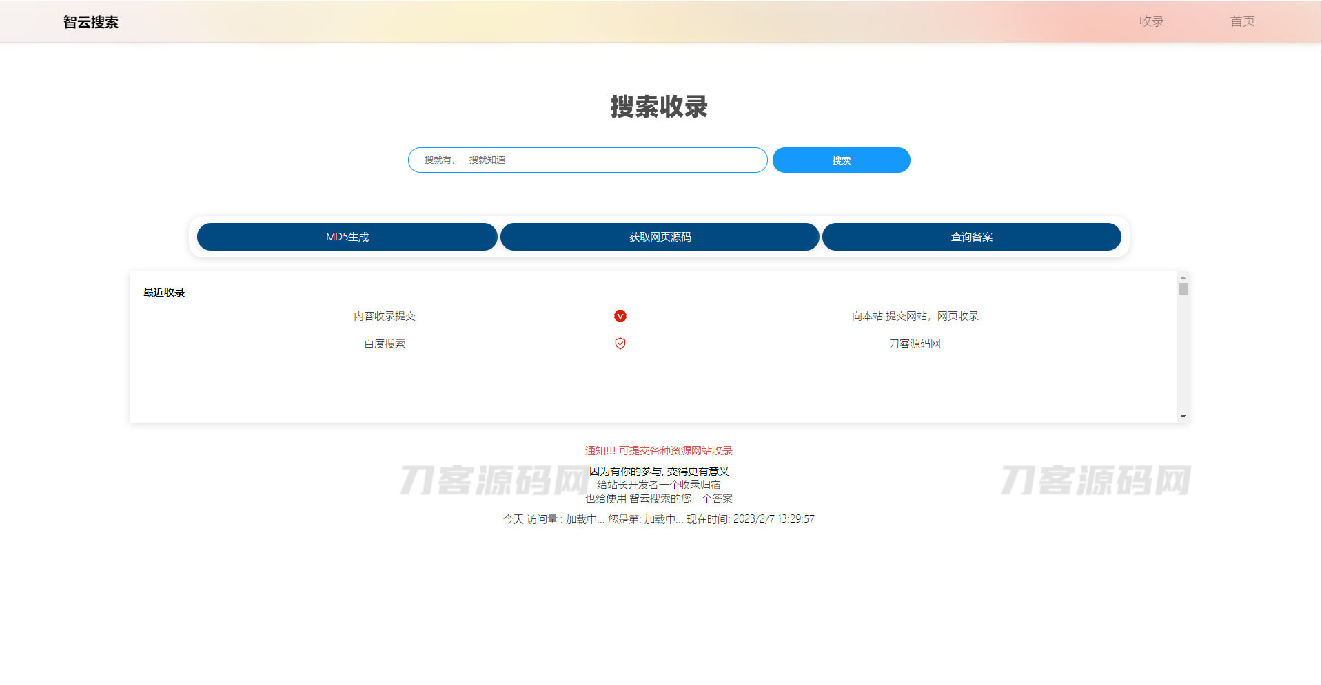Select 首页 in the top navigation
Viewport: 1322px width, 685px height.
pos(1242,21)
